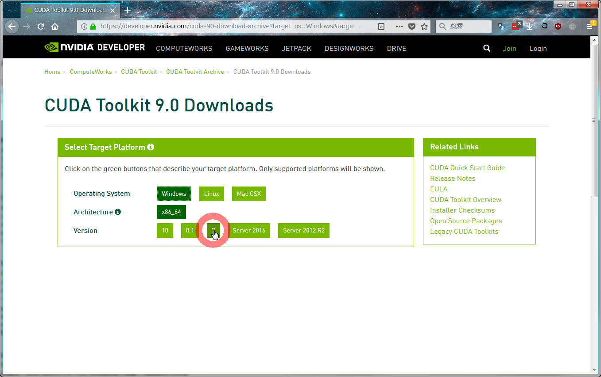Save page to Pocket icon
Screen dimensions: 601x377
(x=412, y=27)
